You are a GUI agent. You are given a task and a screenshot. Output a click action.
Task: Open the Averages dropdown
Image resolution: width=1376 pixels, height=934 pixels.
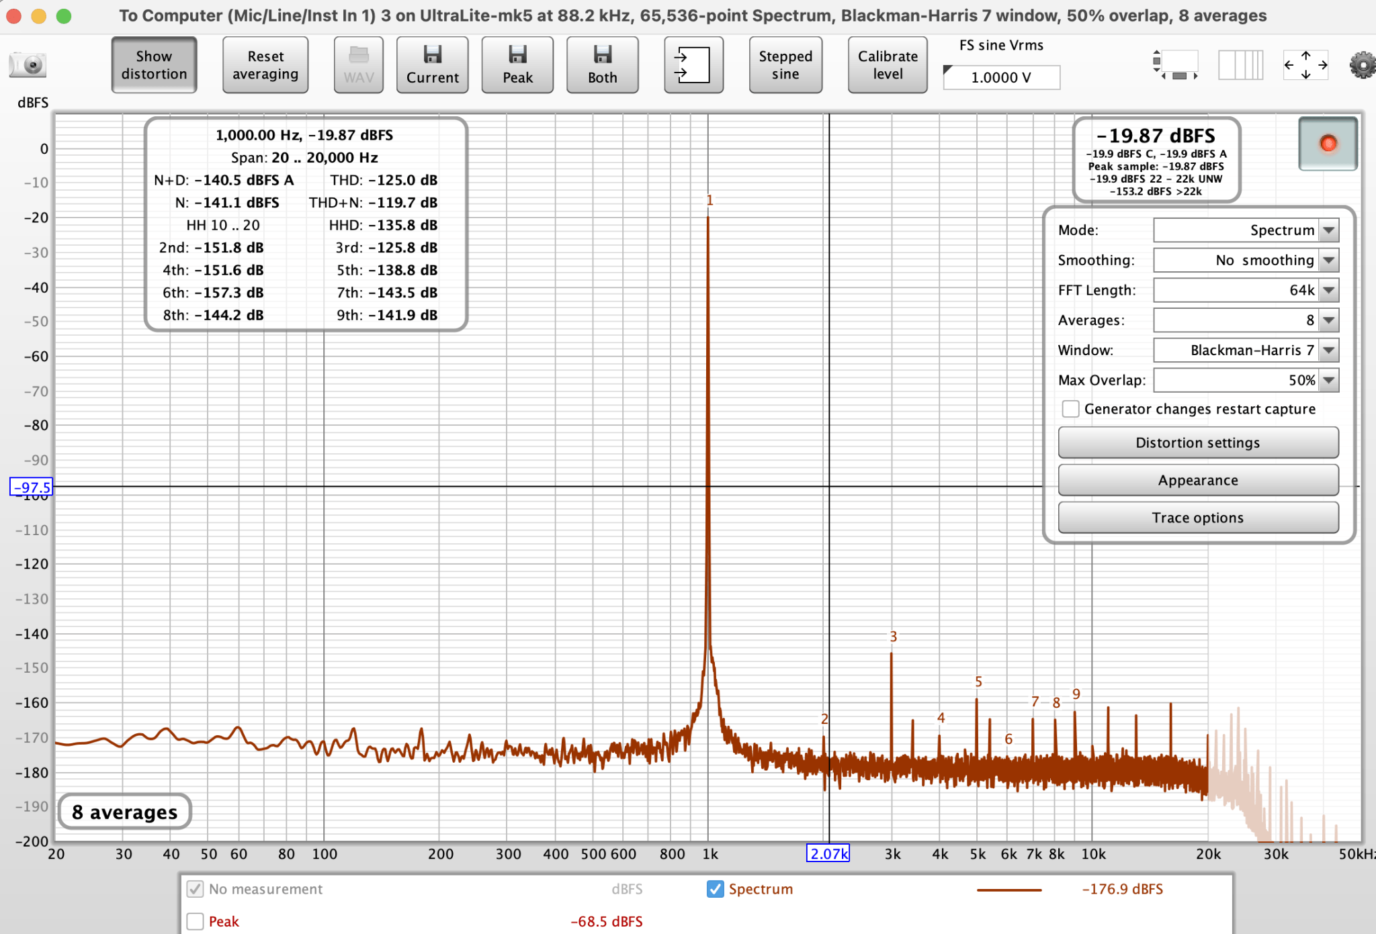1246,320
